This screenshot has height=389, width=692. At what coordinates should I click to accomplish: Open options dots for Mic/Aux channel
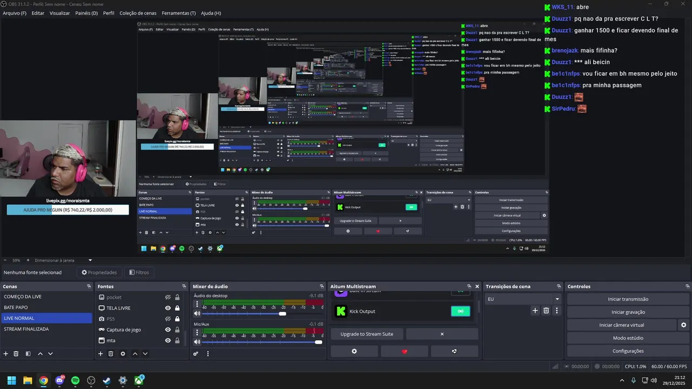click(197, 333)
